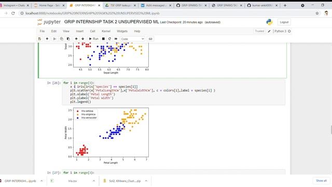The height and width of the screenshot is (187, 332).
Task: Expand options for Iris.csv download
Action: pyautogui.click(x=93, y=181)
